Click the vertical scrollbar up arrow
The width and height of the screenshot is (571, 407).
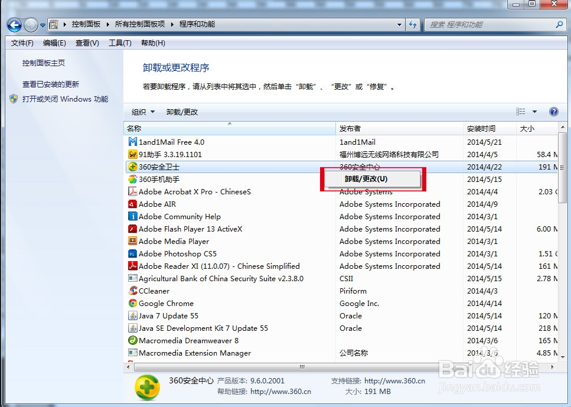[x=563, y=127]
